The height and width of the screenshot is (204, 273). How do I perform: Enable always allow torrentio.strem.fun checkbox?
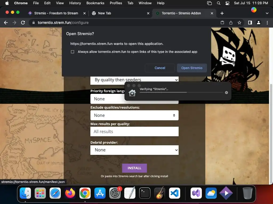tap(73, 52)
